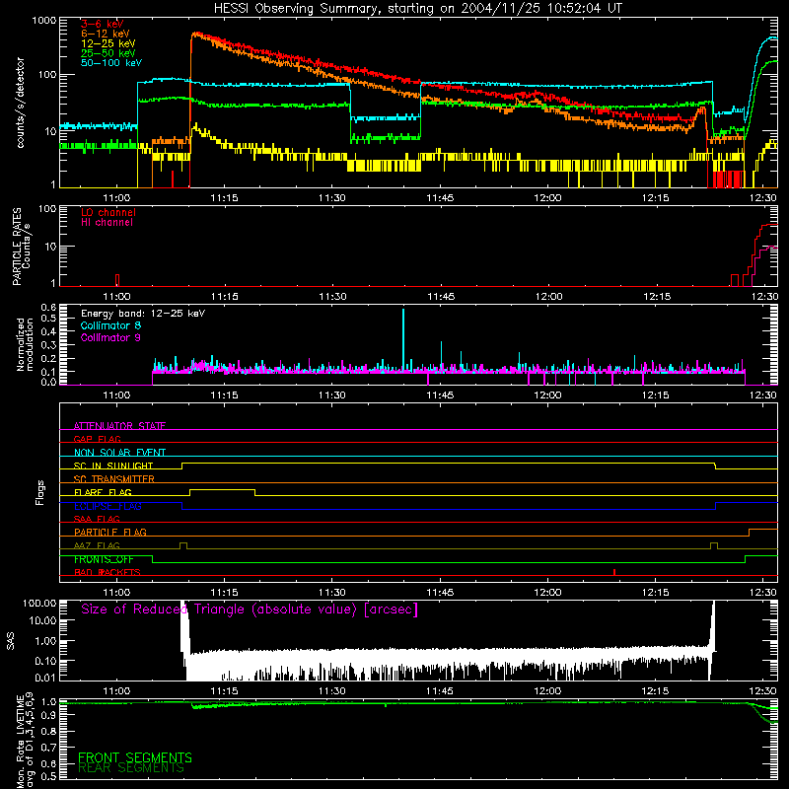Click the "SC IN SUNLIGHT" flag label
The width and height of the screenshot is (789, 789).
113,466
